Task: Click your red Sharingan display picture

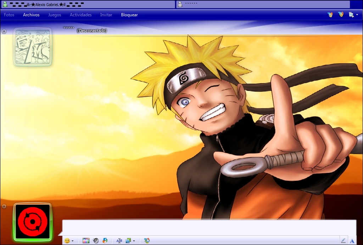Action: click(x=33, y=222)
